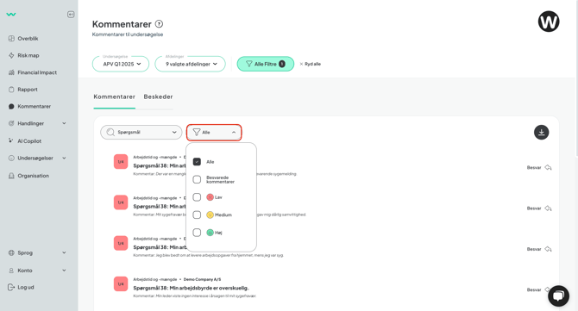
Task: Open the APV Q1 2025 survey dropdown
Action: tap(121, 64)
